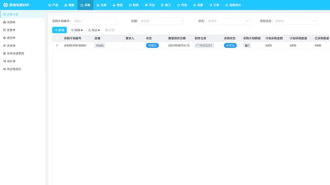Click the 采购计划明细 column header

[252, 38]
